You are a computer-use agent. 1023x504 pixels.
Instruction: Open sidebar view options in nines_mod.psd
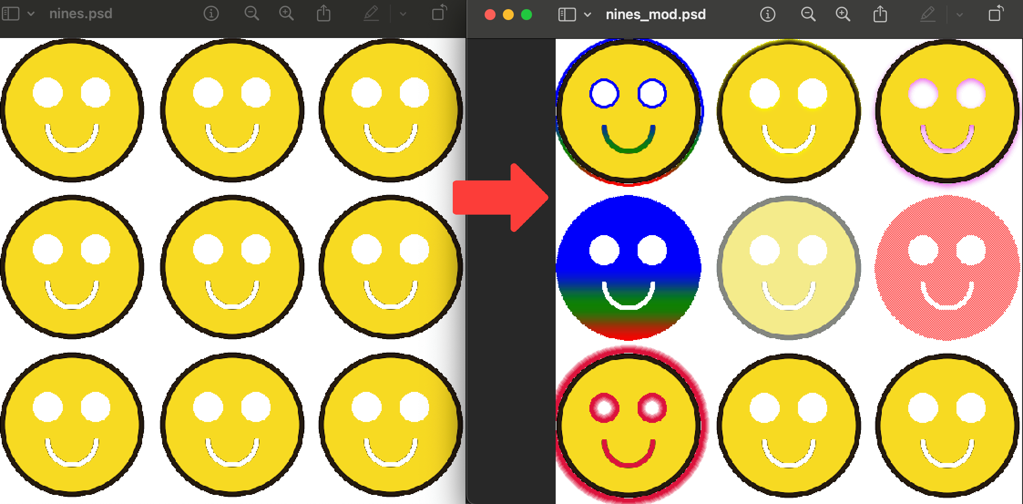click(588, 15)
